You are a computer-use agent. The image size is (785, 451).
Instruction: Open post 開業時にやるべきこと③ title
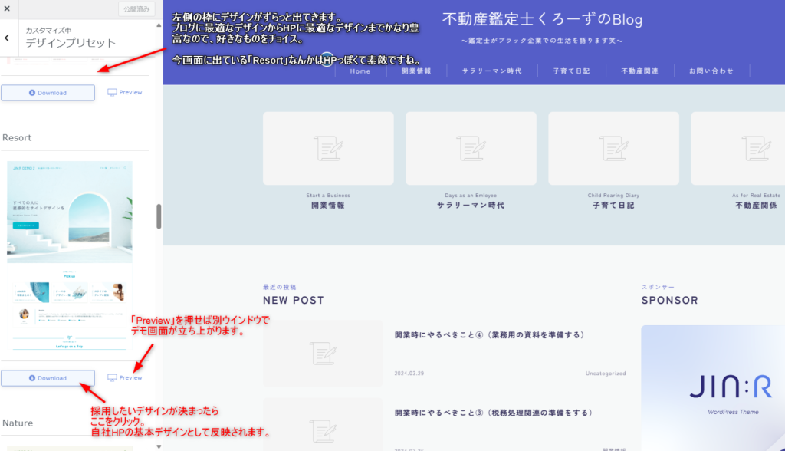pyautogui.click(x=494, y=413)
